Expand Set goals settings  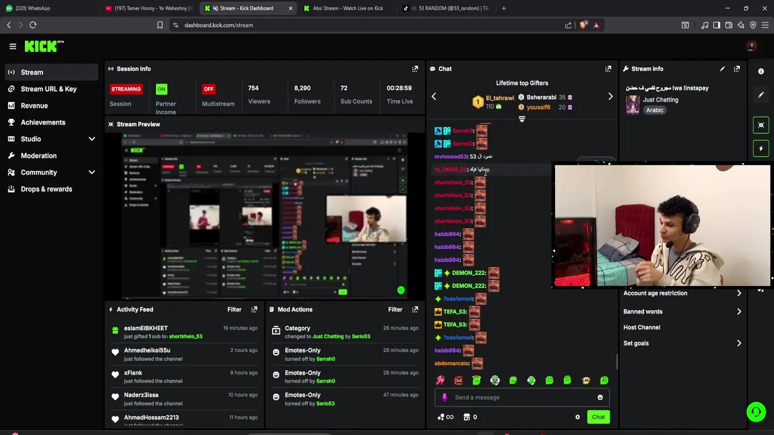point(682,343)
